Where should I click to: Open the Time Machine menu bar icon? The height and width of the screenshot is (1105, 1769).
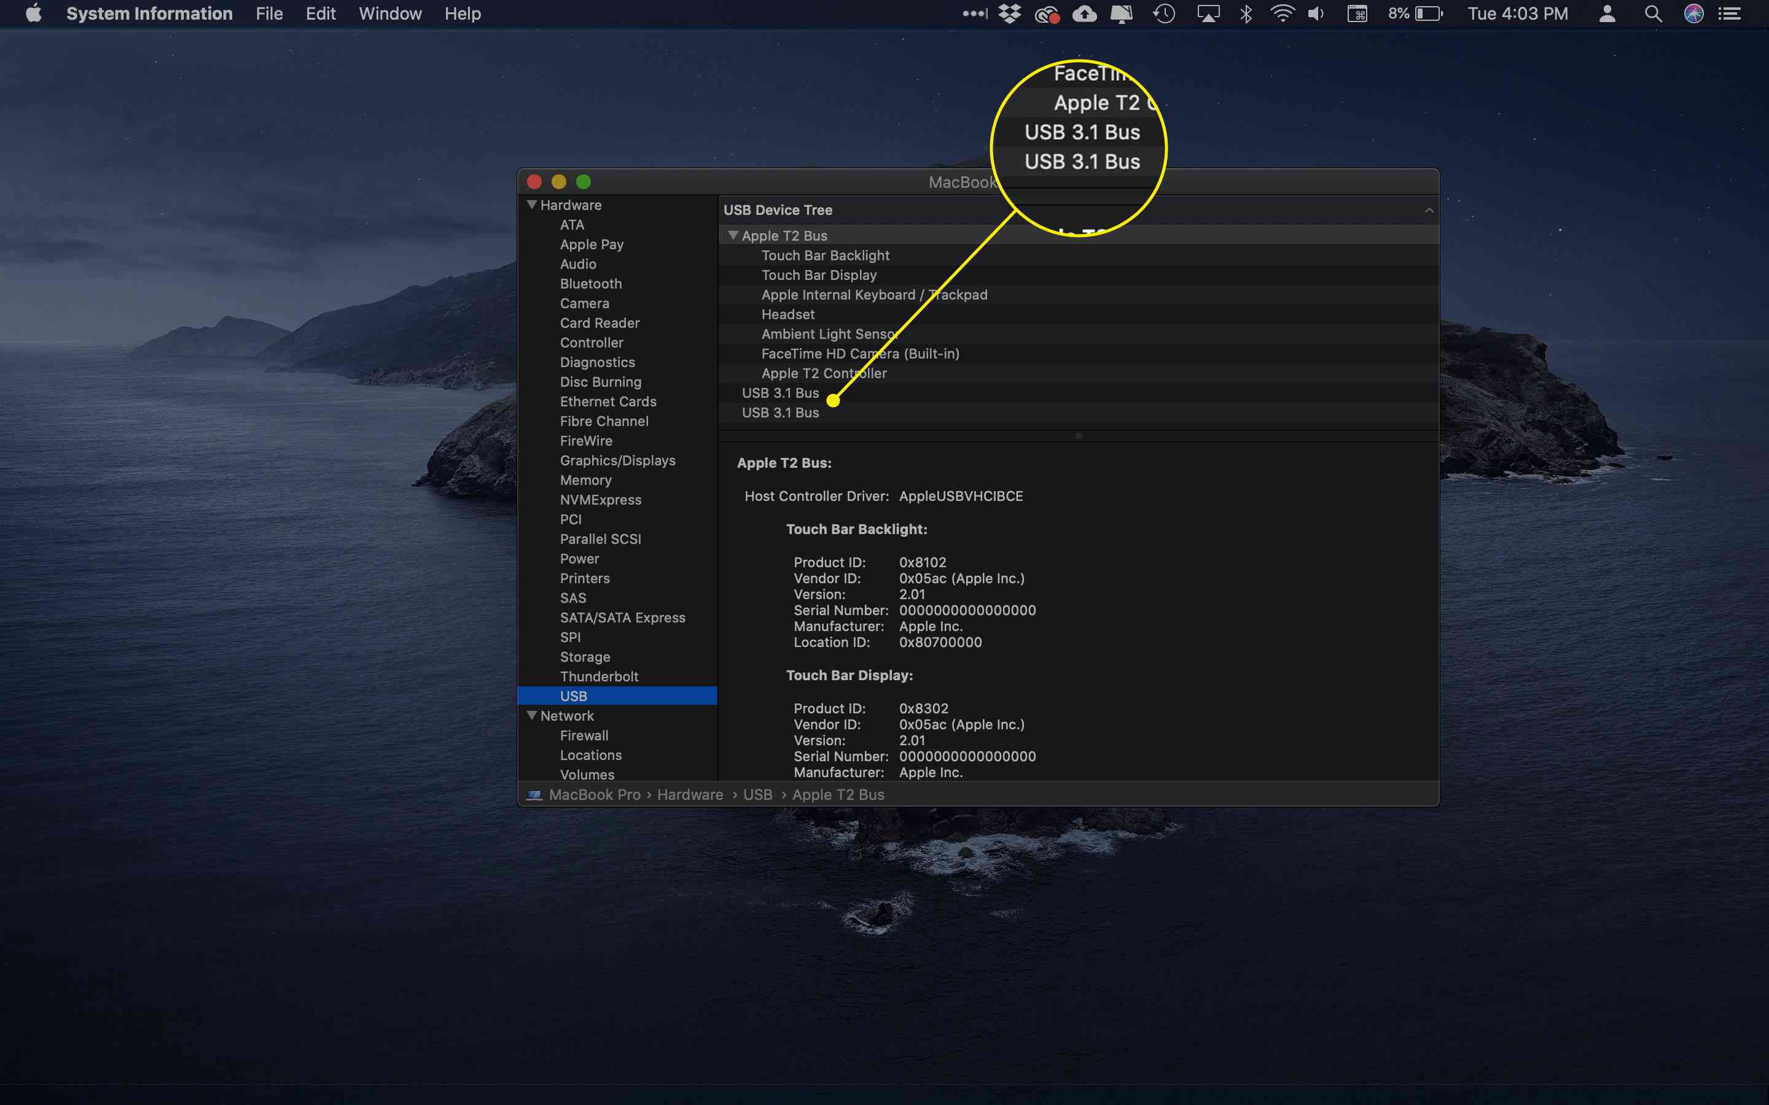coord(1164,14)
